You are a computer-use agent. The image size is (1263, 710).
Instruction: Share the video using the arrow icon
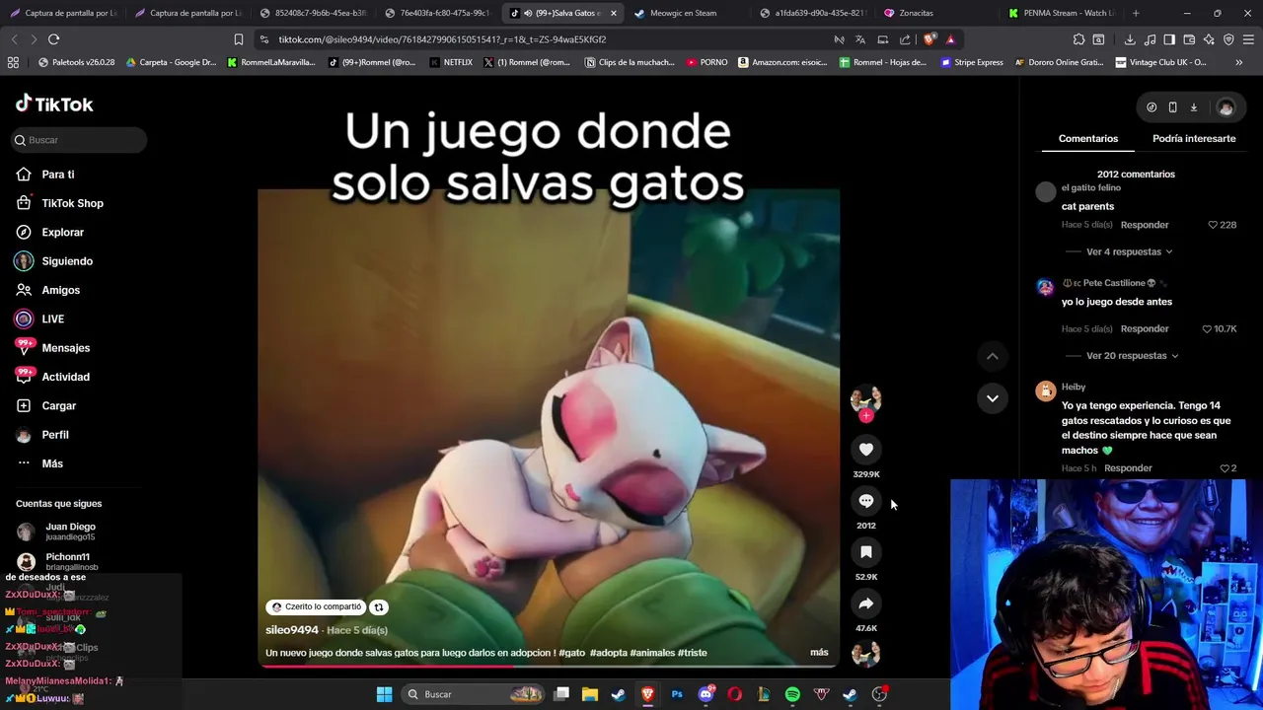click(865, 603)
